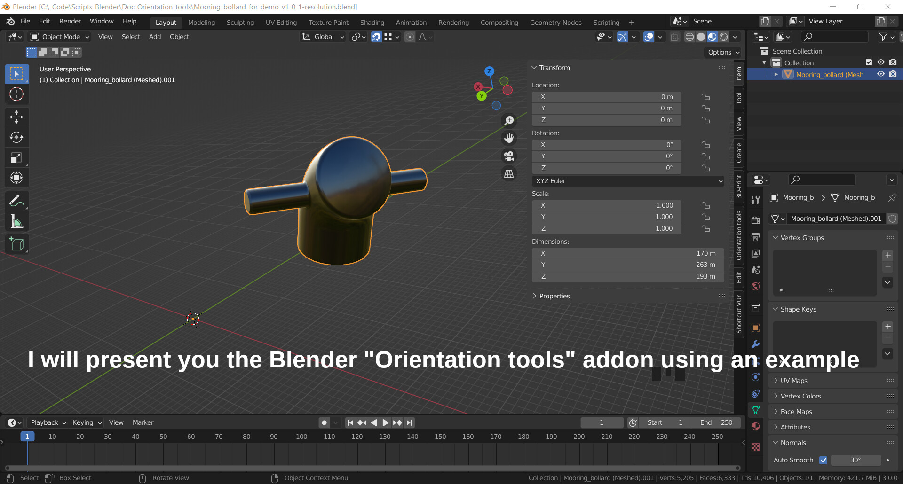This screenshot has height=484, width=903.
Task: Toggle auto keying record button
Action: click(x=324, y=423)
